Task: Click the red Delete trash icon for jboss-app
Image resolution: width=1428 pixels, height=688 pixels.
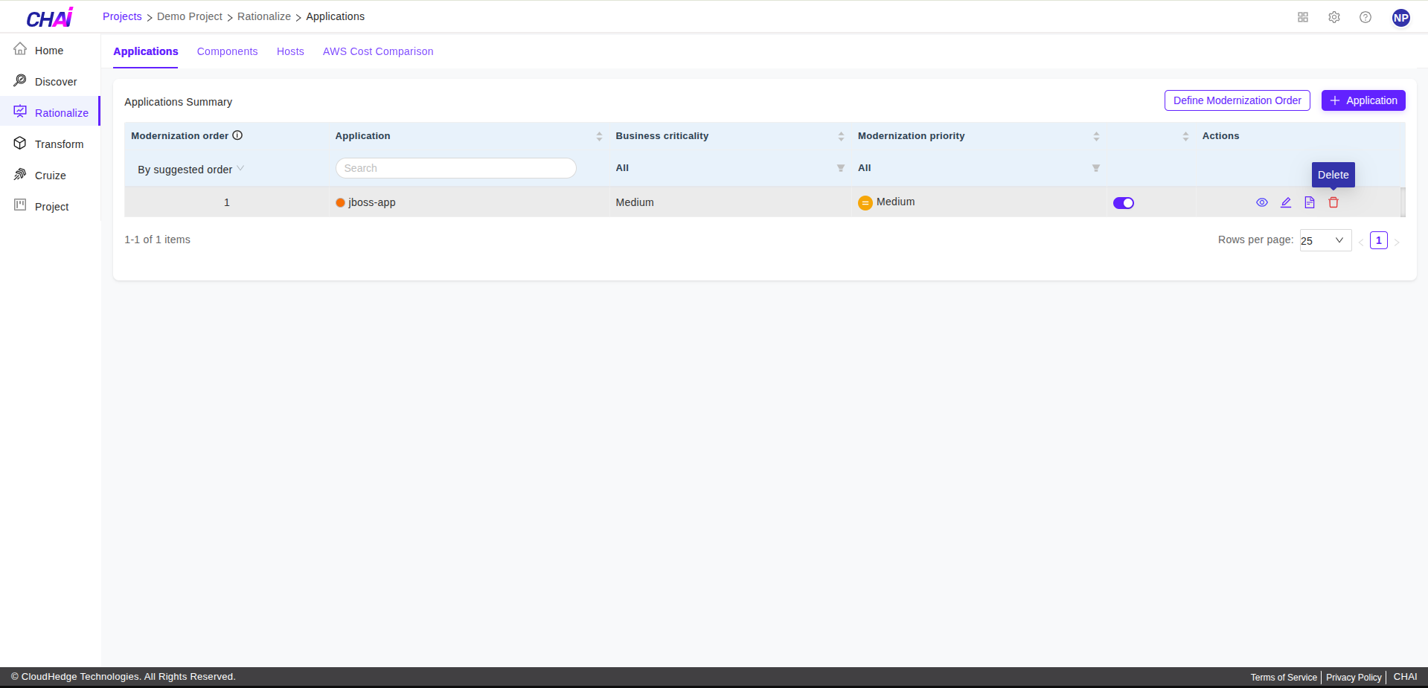Action: coord(1333,202)
